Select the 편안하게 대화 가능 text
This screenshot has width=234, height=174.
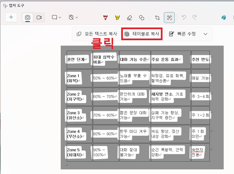point(132,97)
